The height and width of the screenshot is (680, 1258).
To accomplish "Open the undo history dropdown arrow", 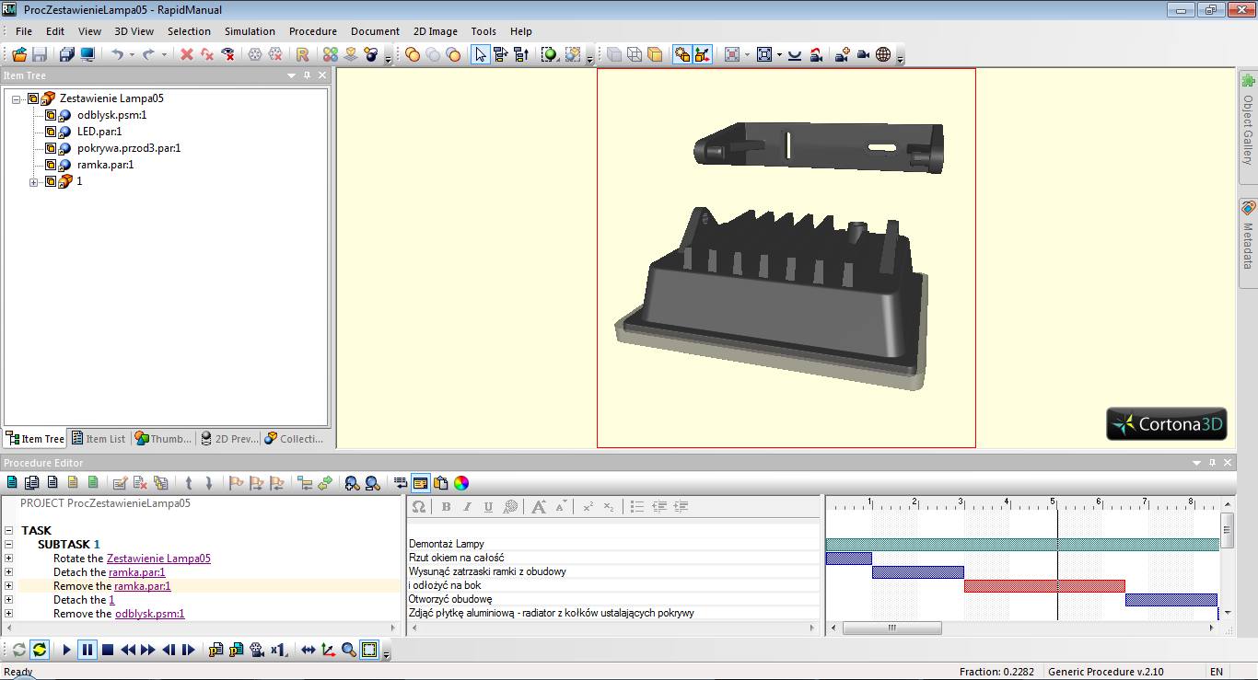I will click(x=132, y=55).
